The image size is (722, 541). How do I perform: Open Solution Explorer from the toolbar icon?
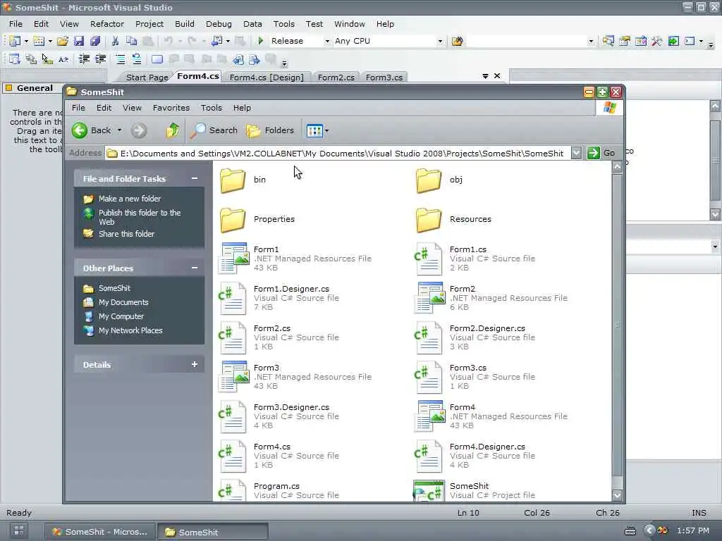pyautogui.click(x=608, y=41)
